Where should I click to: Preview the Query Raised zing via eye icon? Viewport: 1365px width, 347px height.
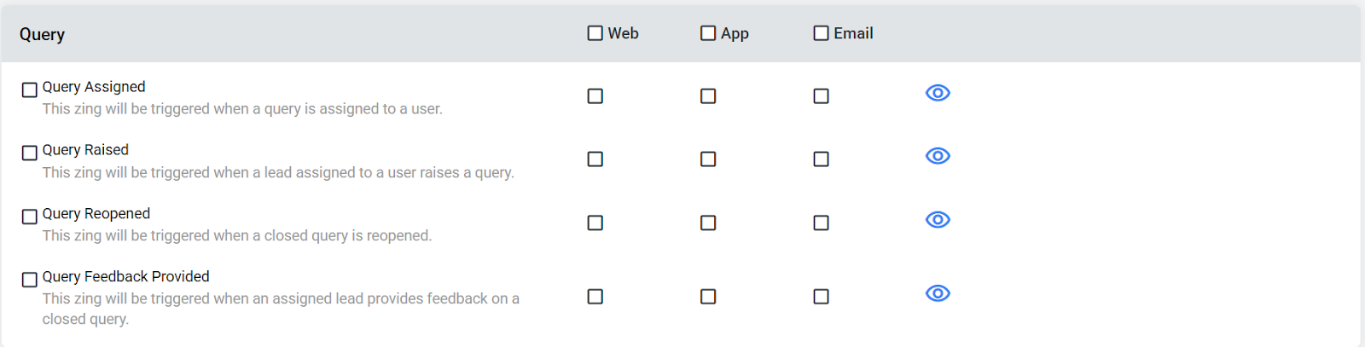coord(938,156)
